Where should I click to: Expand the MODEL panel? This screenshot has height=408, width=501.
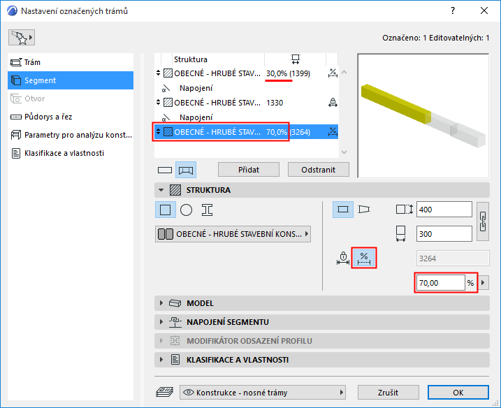click(161, 303)
